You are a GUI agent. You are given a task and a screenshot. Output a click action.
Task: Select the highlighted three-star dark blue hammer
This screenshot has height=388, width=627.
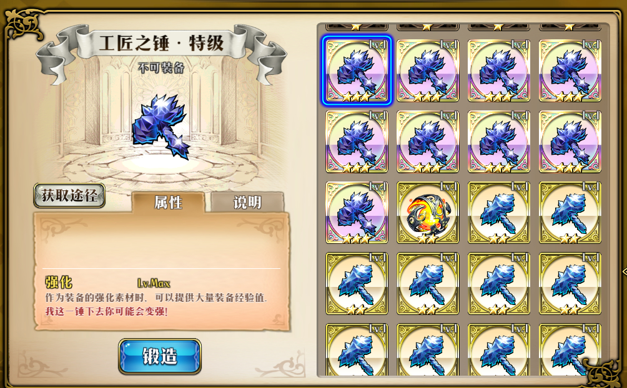357,70
